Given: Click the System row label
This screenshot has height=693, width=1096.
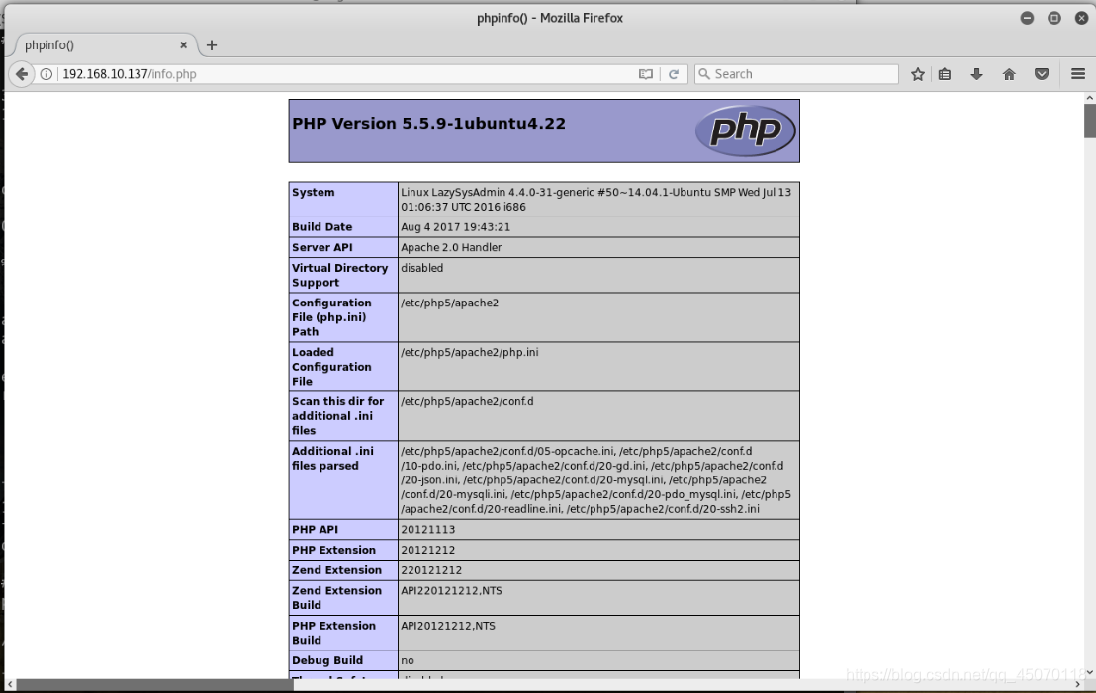Looking at the screenshot, I should (x=314, y=192).
